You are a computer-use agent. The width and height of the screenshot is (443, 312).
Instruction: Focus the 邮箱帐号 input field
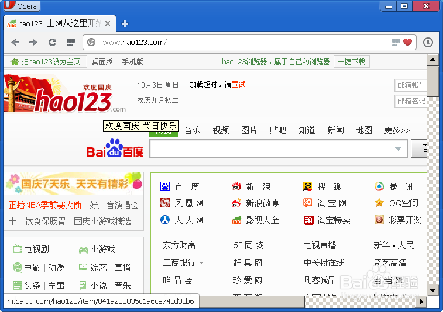410,85
